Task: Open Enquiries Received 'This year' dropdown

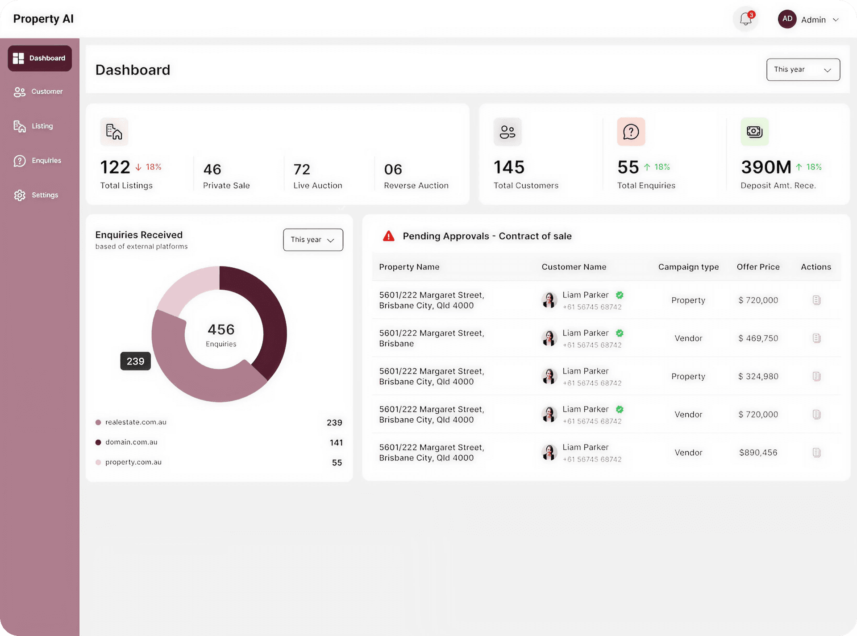Action: tap(313, 240)
